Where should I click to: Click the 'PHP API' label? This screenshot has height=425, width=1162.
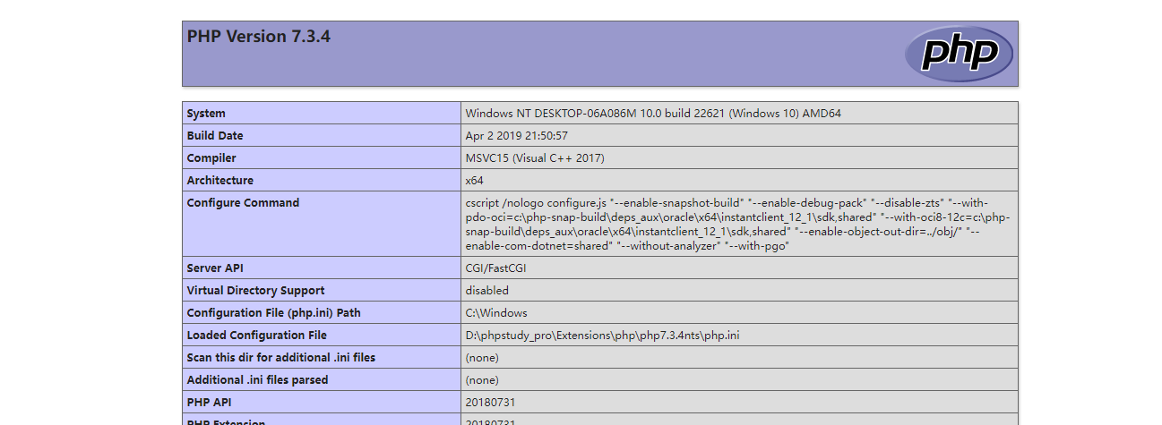(209, 403)
